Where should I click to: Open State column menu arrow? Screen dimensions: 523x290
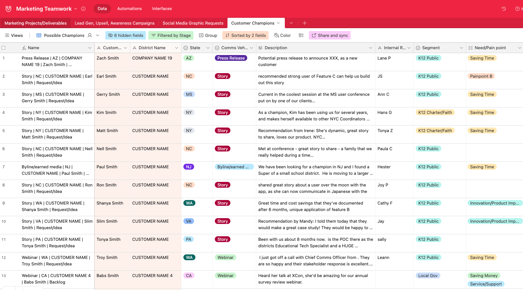[208, 48]
